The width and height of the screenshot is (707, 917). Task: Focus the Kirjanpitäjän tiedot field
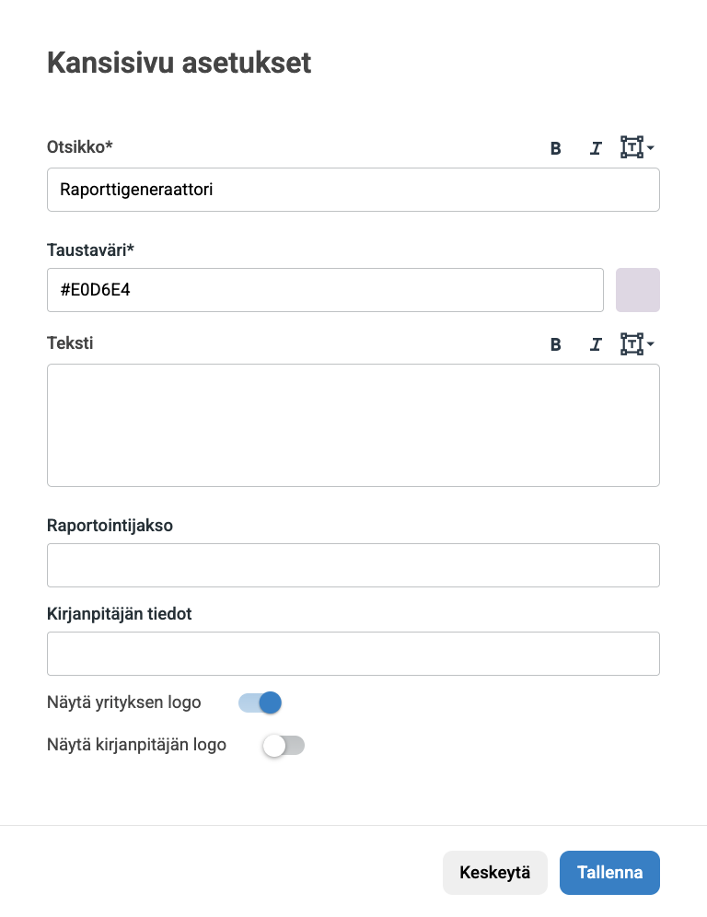coord(353,654)
